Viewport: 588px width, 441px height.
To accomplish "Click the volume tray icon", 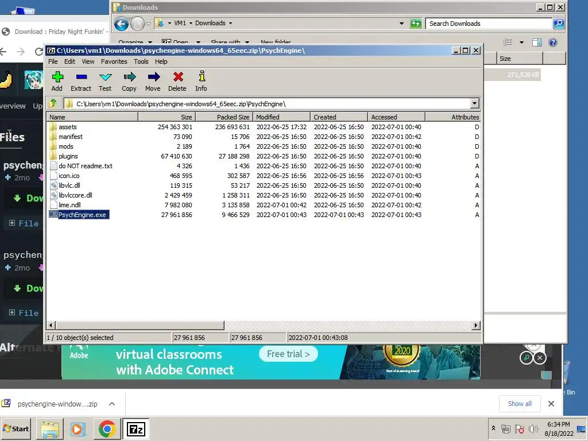I will (x=533, y=428).
